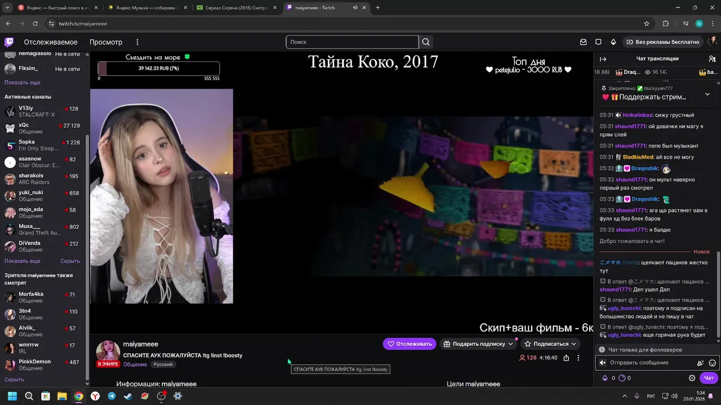Image resolution: width=721 pixels, height=405 pixels.
Task: Expand the pinned message chevron
Action: click(707, 94)
